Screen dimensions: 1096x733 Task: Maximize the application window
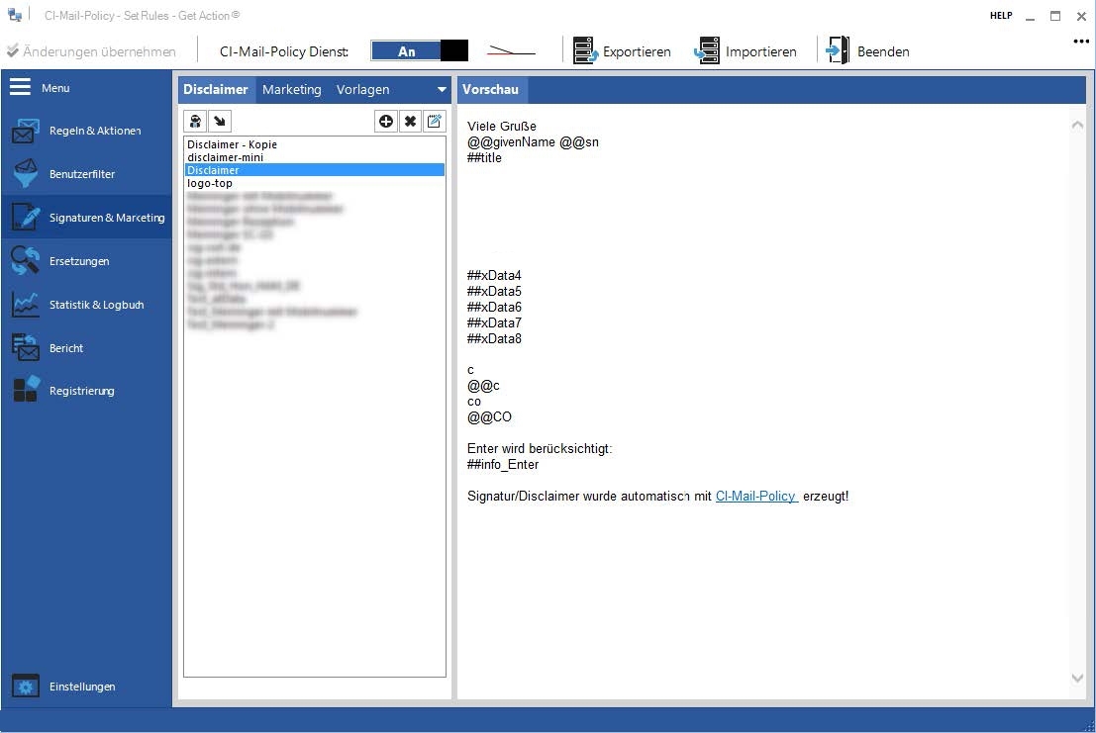(1054, 16)
